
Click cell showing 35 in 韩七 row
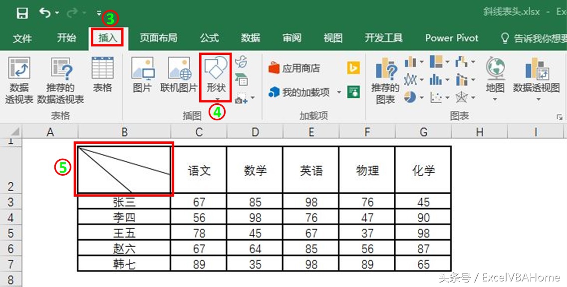[x=255, y=264]
